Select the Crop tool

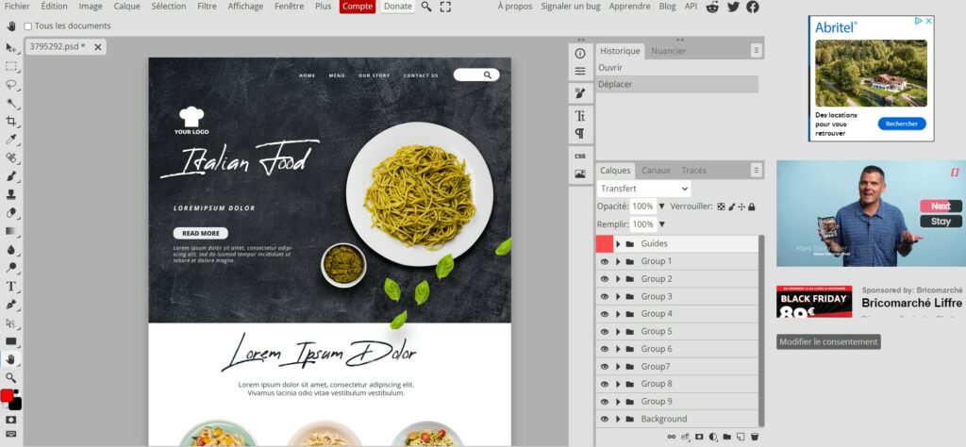11,122
